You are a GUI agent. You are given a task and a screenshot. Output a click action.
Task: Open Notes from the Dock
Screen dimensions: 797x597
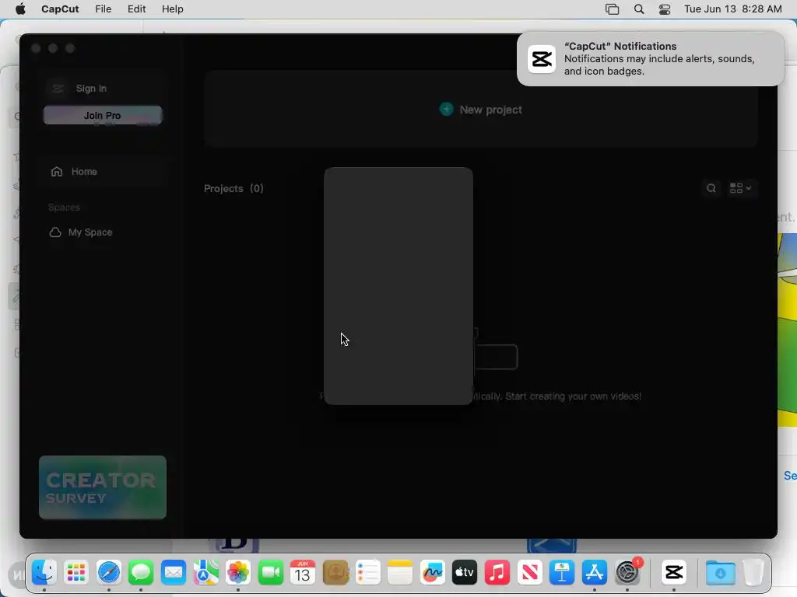point(400,573)
